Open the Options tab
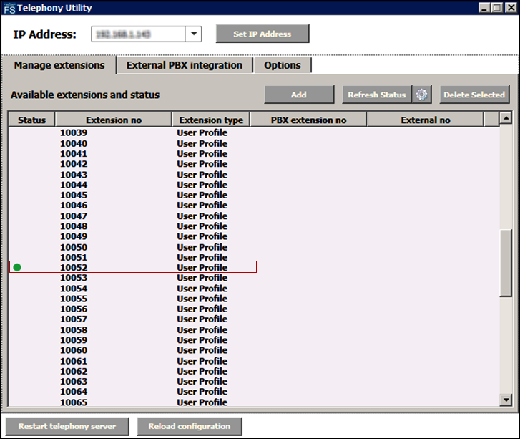 (283, 65)
